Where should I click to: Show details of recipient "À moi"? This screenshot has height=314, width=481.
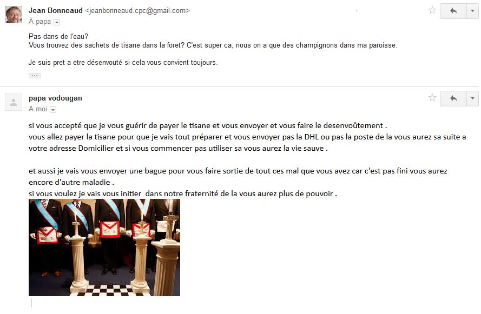[x=53, y=110]
